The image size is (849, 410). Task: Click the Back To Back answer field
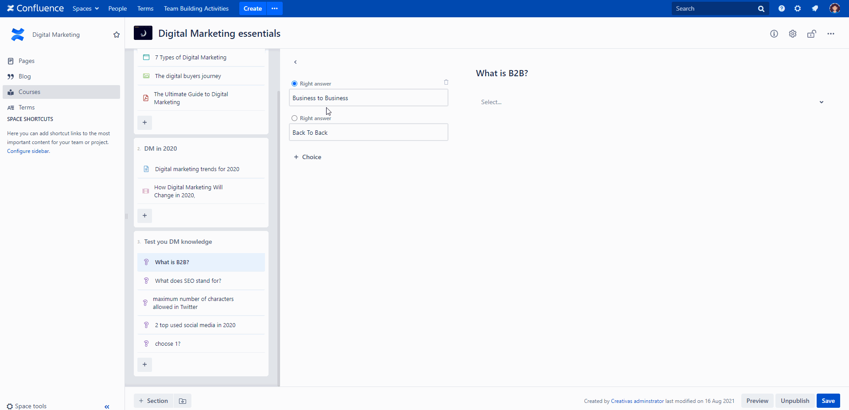(x=368, y=133)
